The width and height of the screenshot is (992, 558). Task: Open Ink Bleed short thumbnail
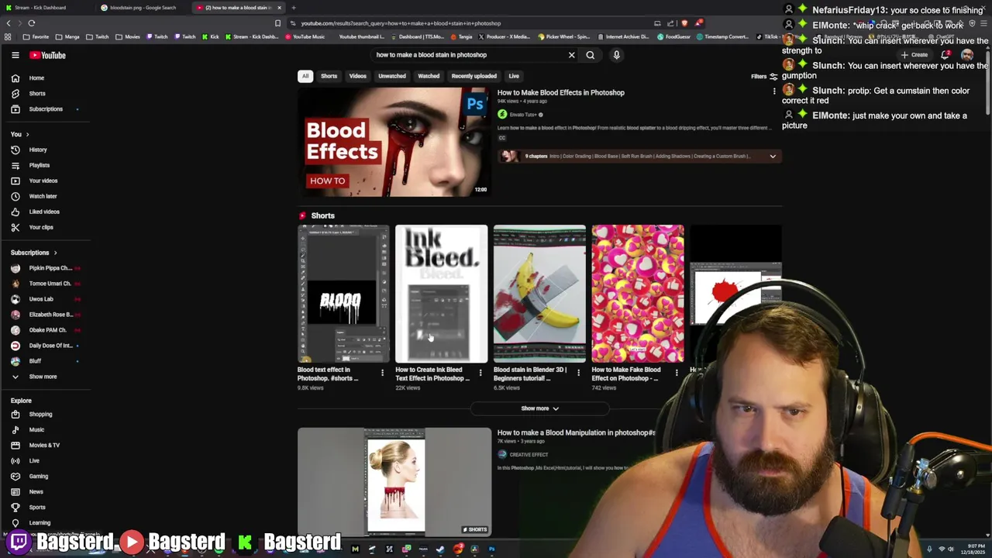click(442, 294)
